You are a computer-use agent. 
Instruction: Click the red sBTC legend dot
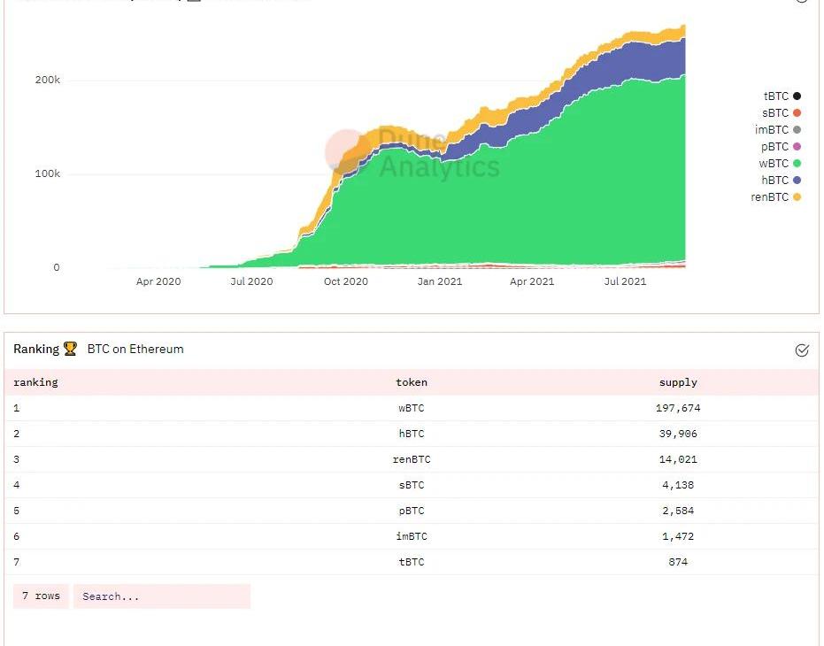(x=797, y=113)
